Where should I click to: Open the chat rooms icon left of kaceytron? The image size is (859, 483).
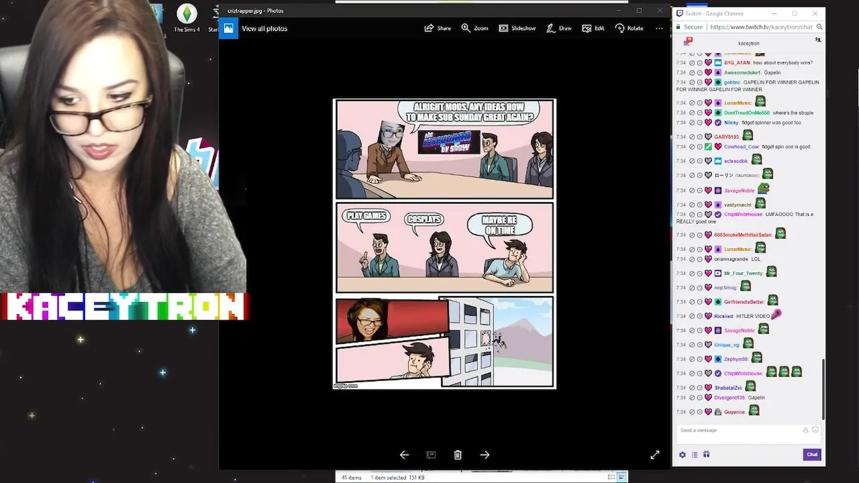pyautogui.click(x=687, y=42)
